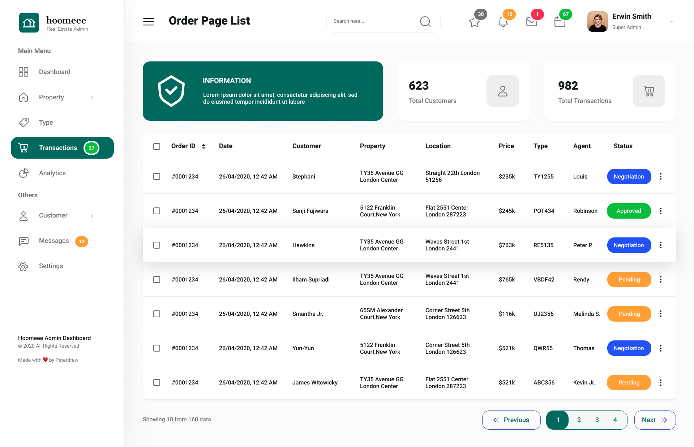
Task: Open the mail envelope icon in header
Action: click(x=531, y=22)
